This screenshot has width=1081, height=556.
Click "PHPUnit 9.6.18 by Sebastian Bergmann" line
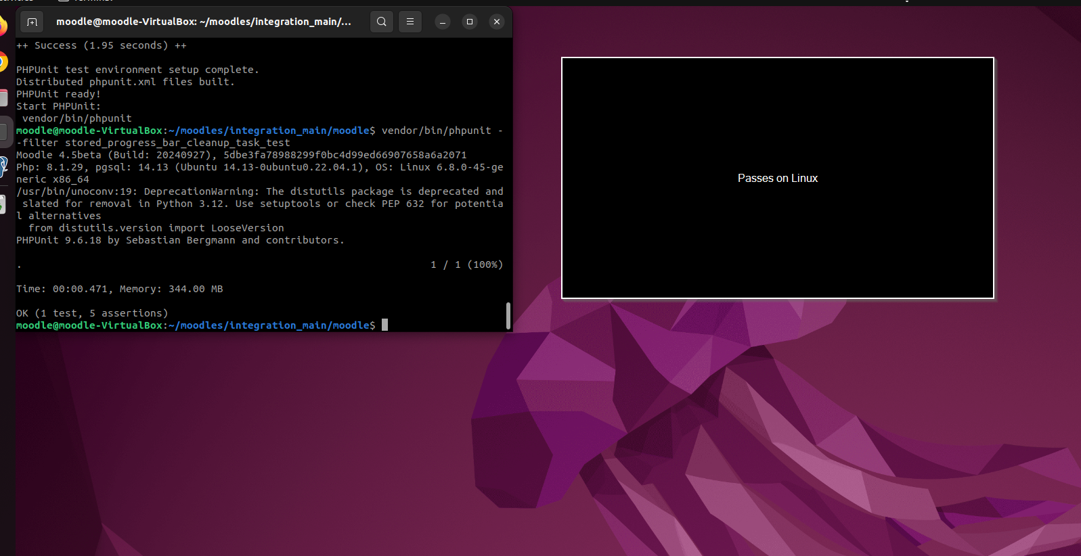coord(180,240)
